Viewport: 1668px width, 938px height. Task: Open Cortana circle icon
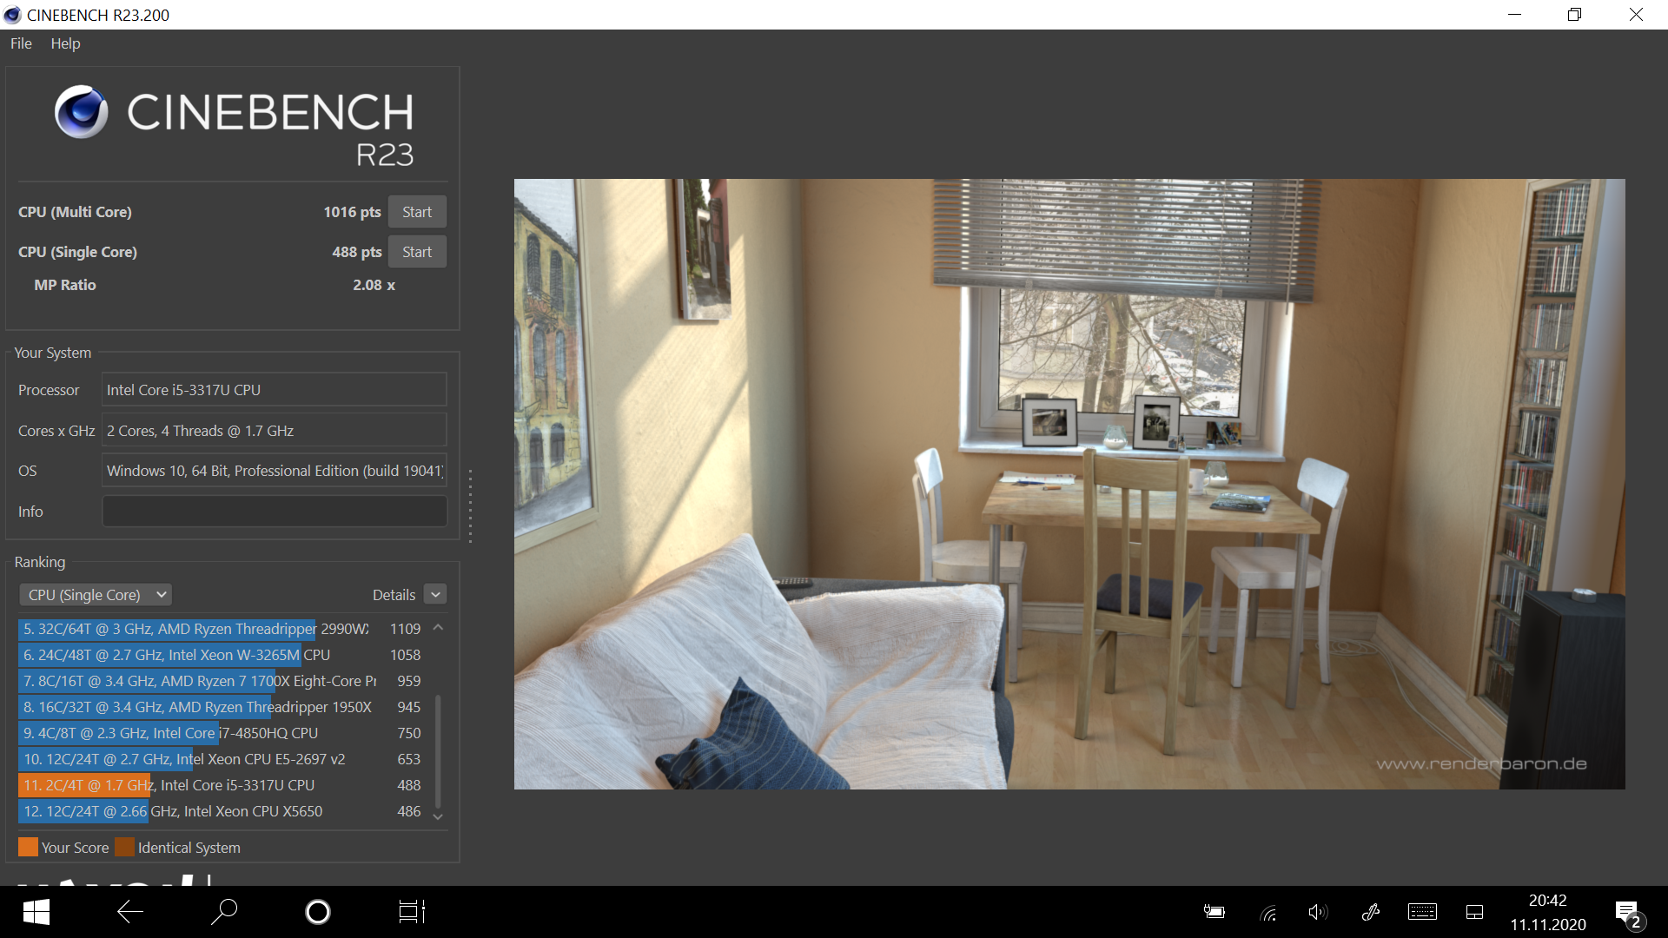(x=318, y=912)
